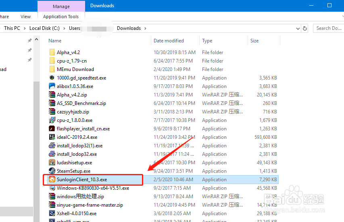This screenshot has width=344, height=222.
Task: Click the ludashisetup.exe icon
Action: tap(52, 163)
